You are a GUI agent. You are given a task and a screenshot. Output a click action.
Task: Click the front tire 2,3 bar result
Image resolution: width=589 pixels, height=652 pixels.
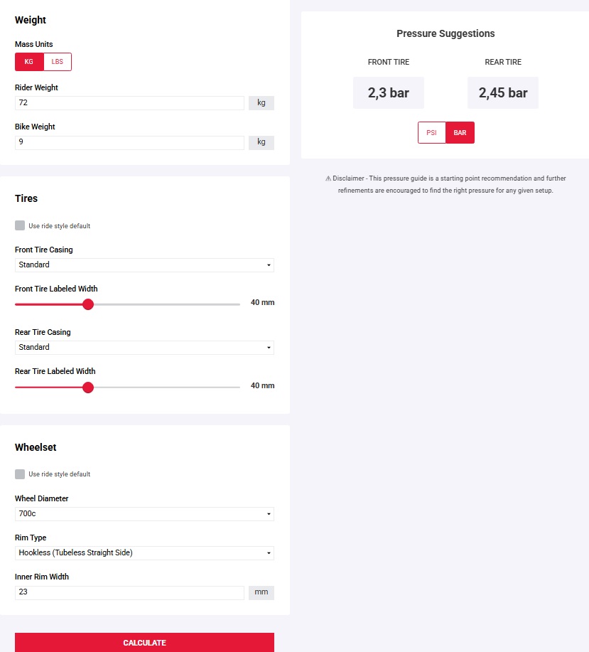[x=389, y=93]
